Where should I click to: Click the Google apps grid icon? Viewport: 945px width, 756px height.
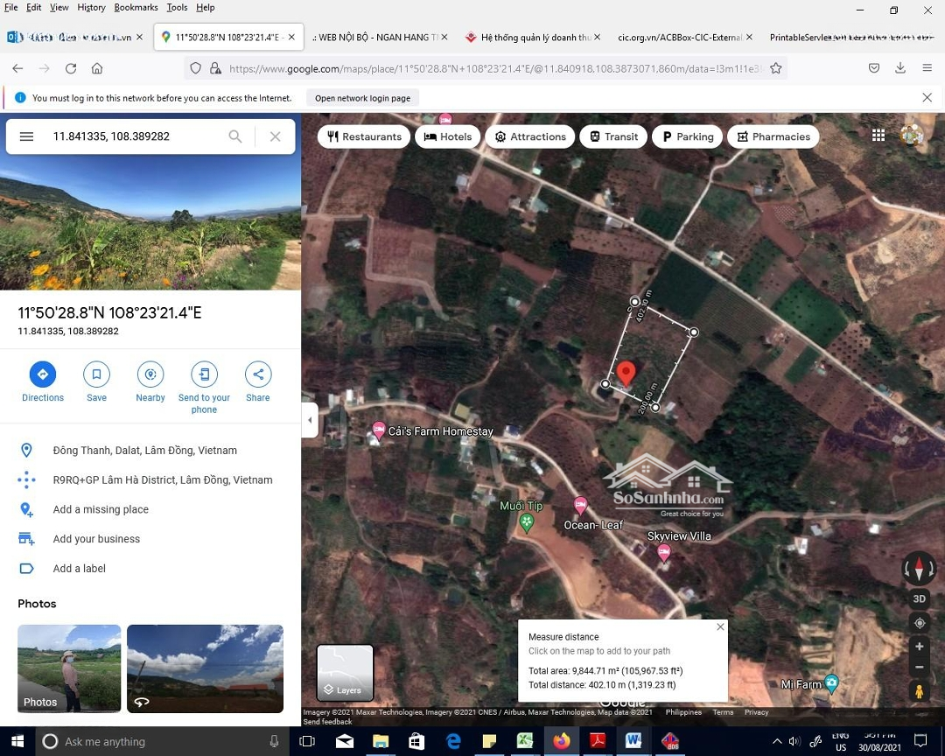pos(878,135)
